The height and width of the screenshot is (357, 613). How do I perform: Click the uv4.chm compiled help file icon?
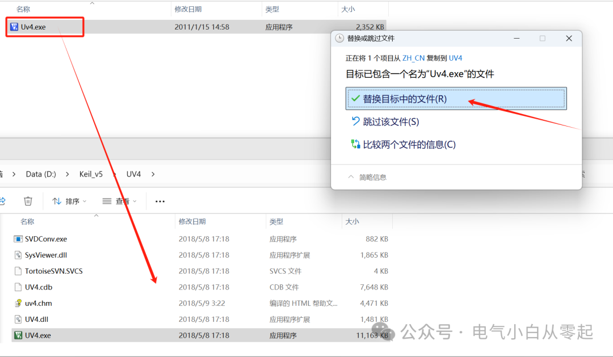point(19,303)
